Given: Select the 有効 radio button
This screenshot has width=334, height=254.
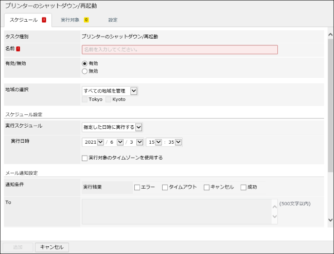Looking at the screenshot, I should (85, 63).
